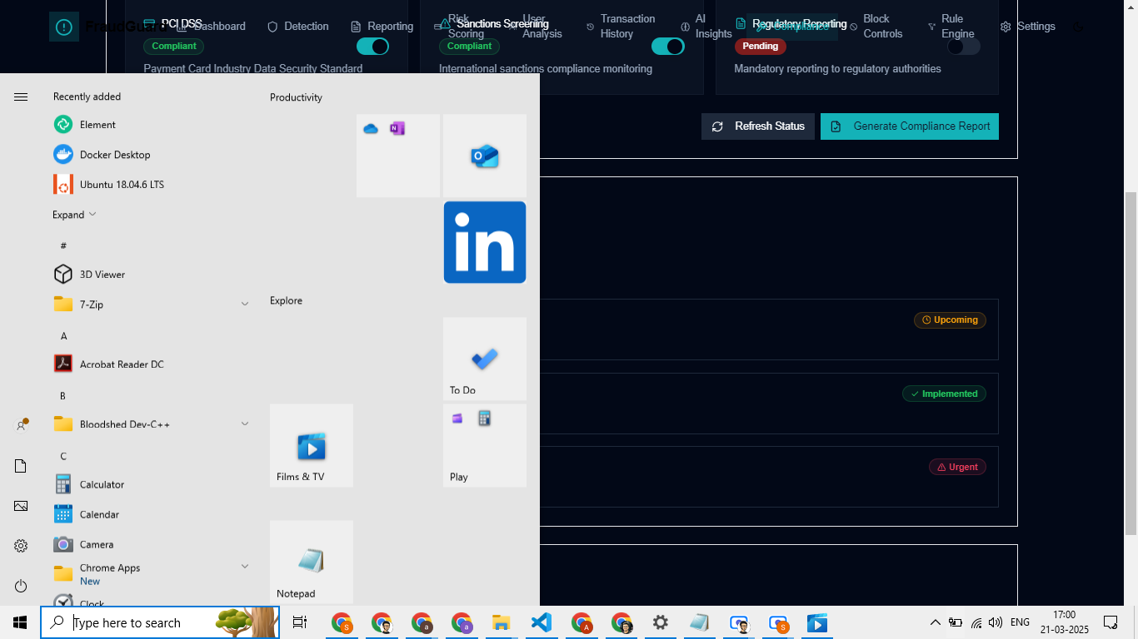Click the Power icon in Start sidebar
The width and height of the screenshot is (1138, 639).
21,587
